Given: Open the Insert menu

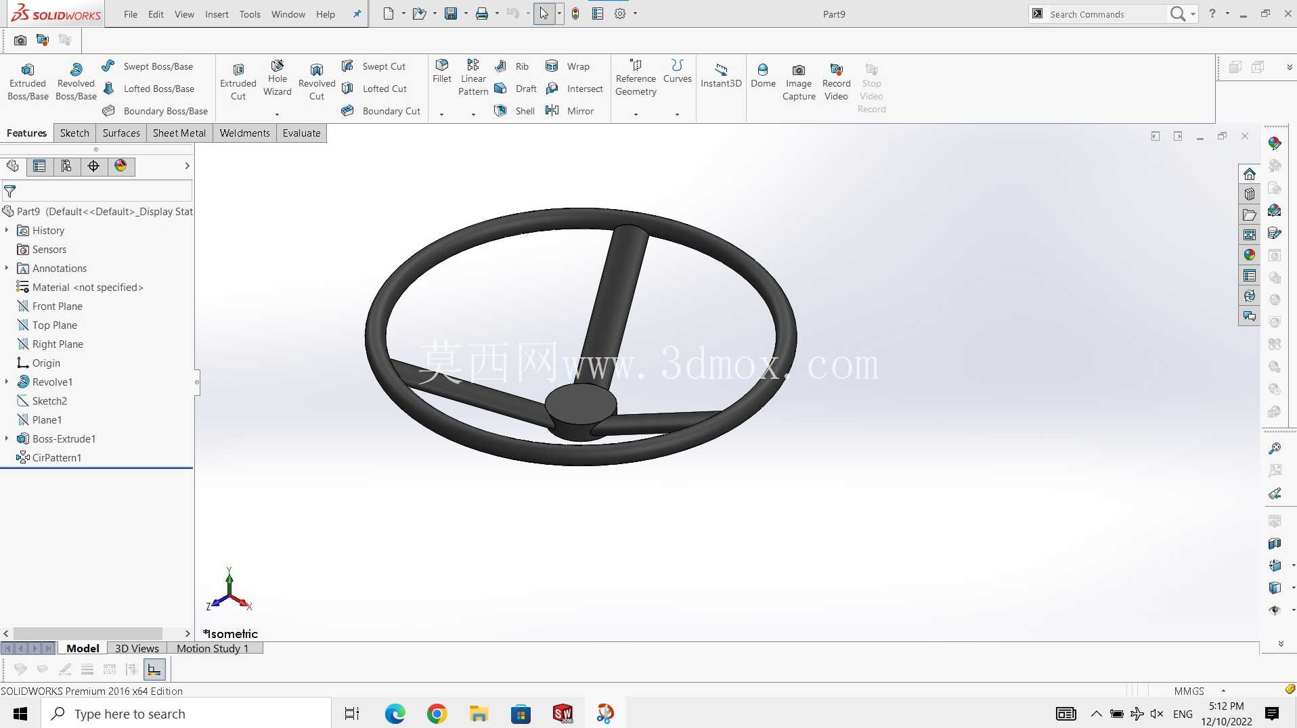Looking at the screenshot, I should coord(217,14).
